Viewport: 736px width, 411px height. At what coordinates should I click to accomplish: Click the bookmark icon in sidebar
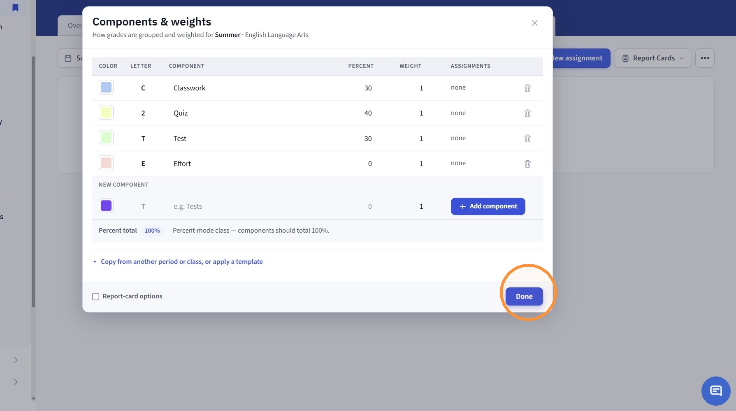tap(15, 7)
